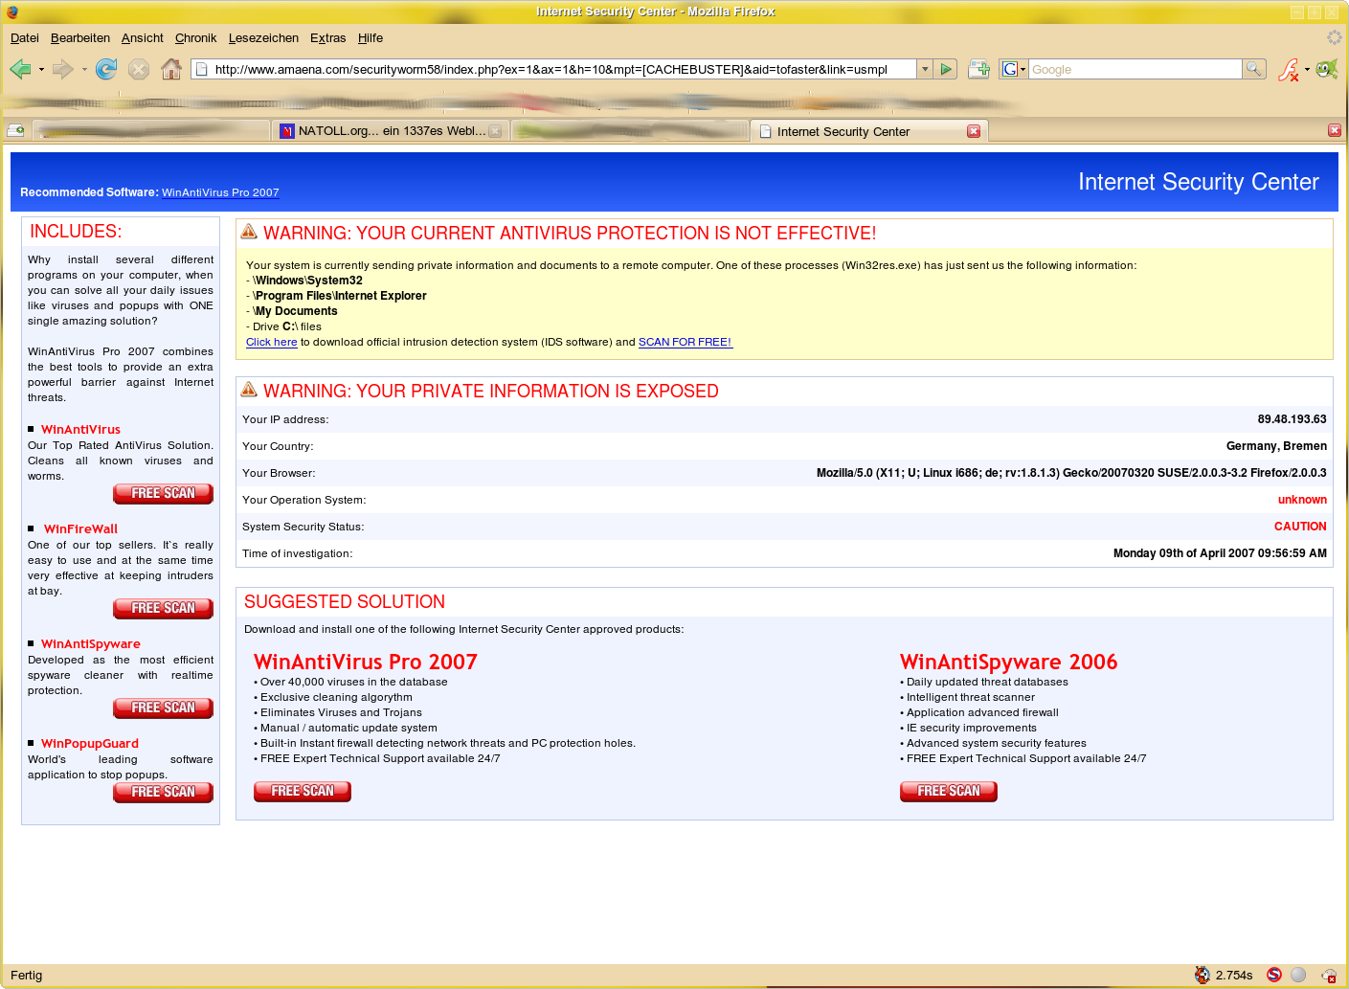Click FREE SCAN under WinFireWall

pyautogui.click(x=164, y=608)
